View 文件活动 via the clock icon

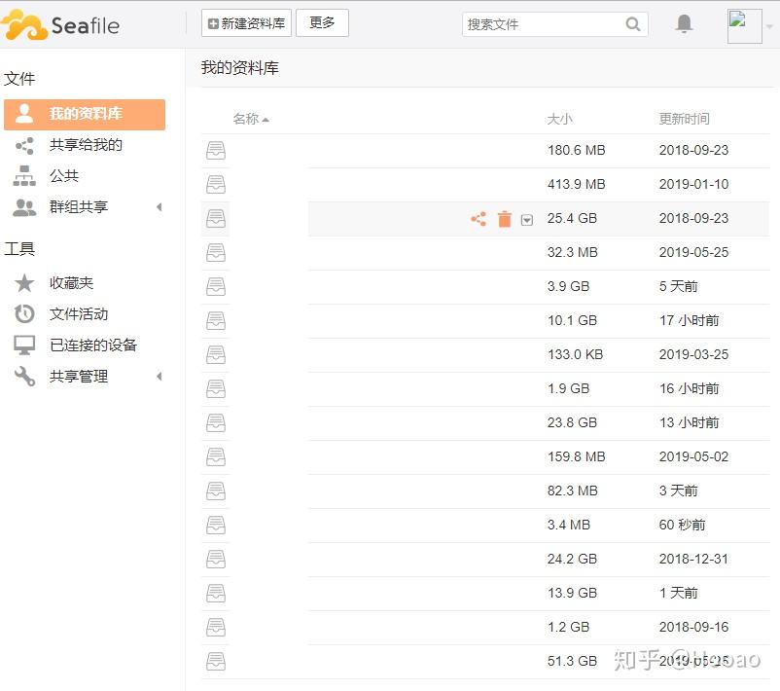point(23,313)
